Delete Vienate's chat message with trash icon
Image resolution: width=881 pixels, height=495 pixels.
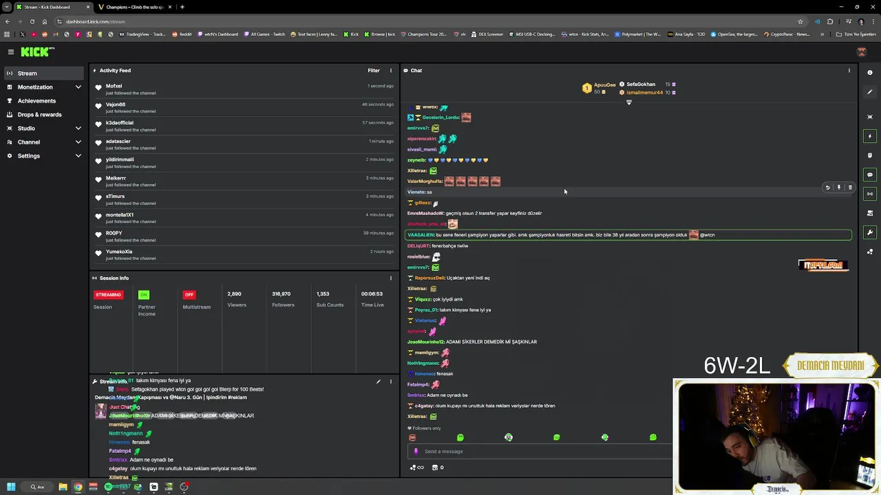[850, 187]
